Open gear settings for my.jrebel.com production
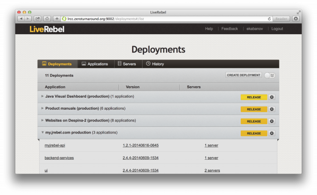Viewport: 317px width, 195px height. point(272,133)
